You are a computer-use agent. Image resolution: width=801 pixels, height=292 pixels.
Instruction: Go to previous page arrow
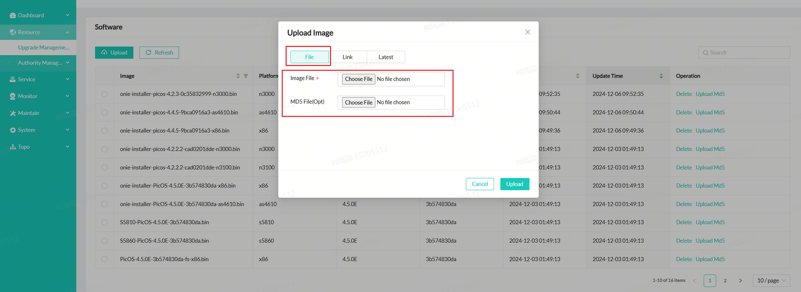point(695,280)
